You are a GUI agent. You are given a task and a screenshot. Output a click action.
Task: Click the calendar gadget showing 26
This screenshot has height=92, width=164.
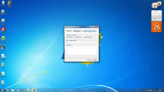[x=157, y=21]
